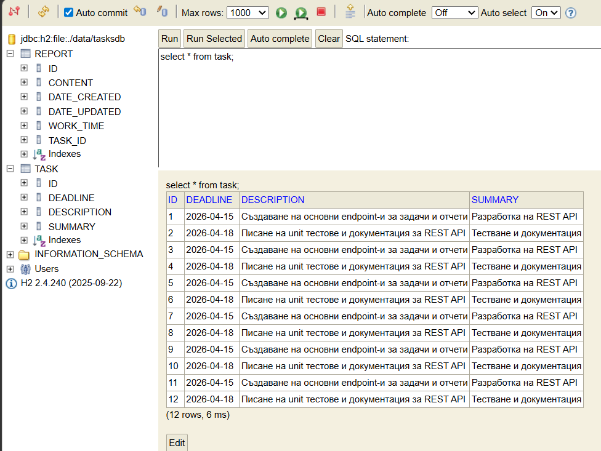
Task: Click the Run Selected toolbar play icon
Action: point(301,12)
